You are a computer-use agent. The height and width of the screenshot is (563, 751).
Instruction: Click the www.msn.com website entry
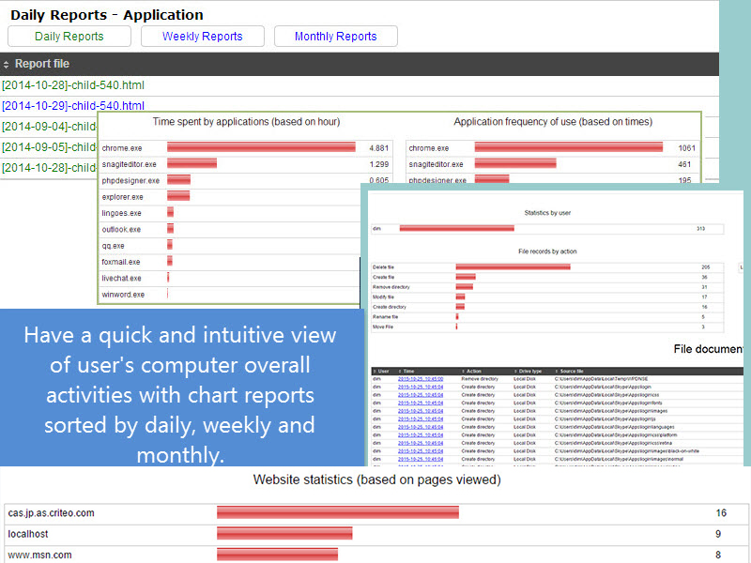coord(39,555)
